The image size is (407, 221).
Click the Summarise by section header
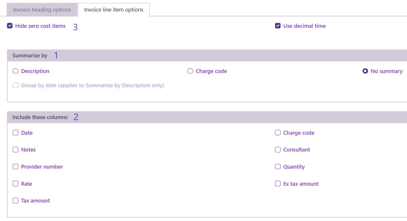click(x=30, y=56)
